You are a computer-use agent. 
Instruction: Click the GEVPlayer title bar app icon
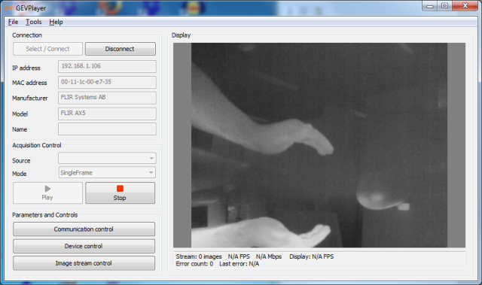[8, 8]
